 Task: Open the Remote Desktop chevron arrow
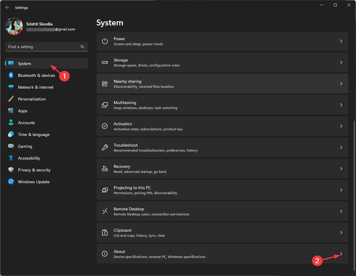(x=341, y=211)
